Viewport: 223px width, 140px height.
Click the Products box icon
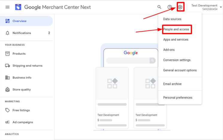[7, 54]
